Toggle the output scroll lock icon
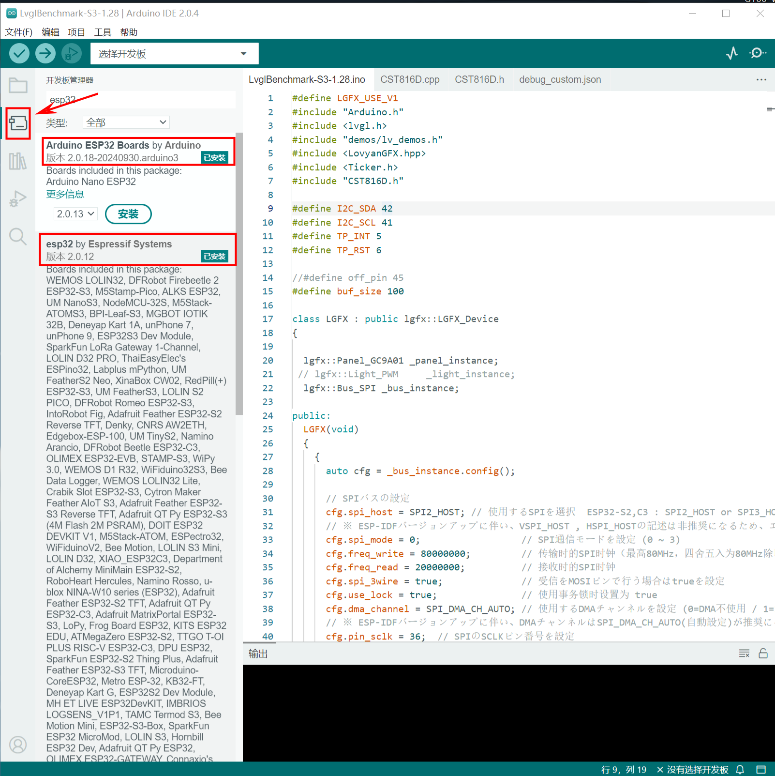Viewport: 775px width, 776px height. coord(763,654)
